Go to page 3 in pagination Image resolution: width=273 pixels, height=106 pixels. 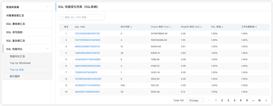pos(228,100)
